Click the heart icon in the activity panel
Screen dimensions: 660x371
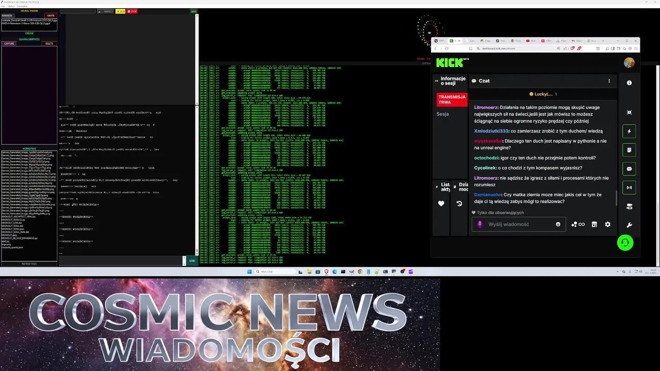coord(441,204)
